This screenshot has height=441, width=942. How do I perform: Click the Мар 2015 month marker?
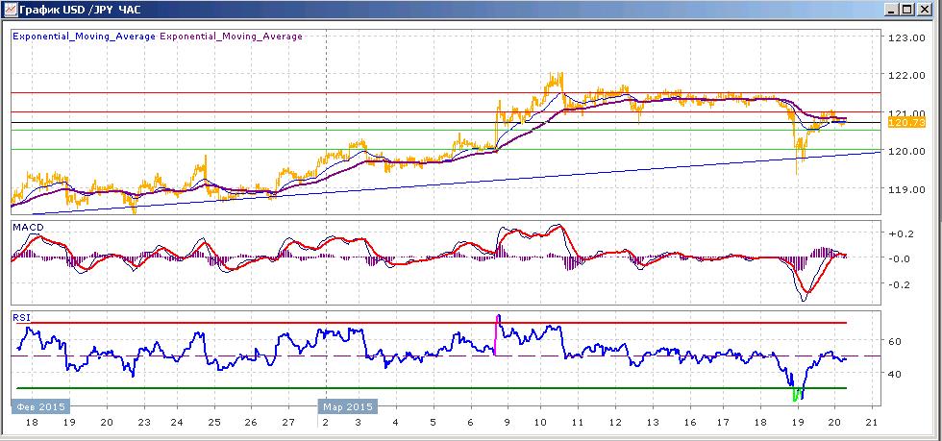[x=348, y=405]
